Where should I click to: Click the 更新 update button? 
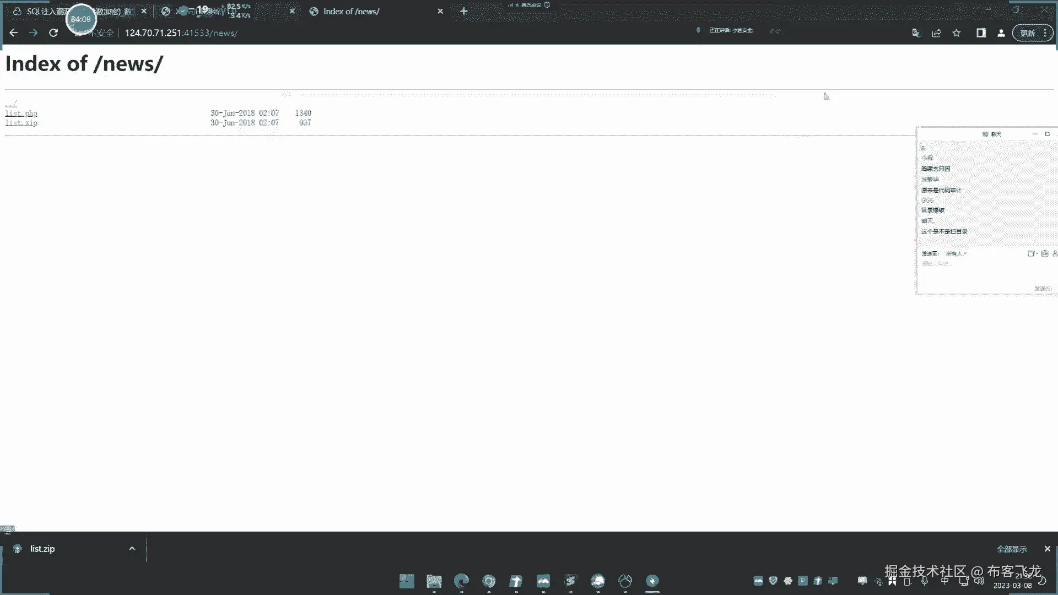click(1027, 33)
